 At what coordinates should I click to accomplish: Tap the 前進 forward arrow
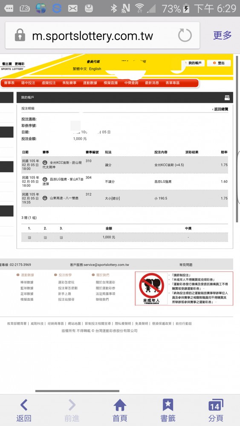point(72,410)
